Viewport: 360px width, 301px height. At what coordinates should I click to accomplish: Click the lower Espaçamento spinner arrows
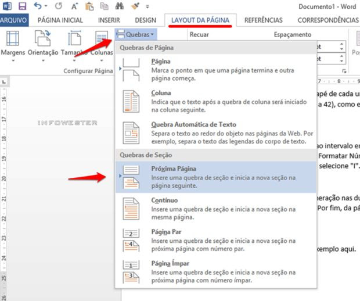[341, 59]
